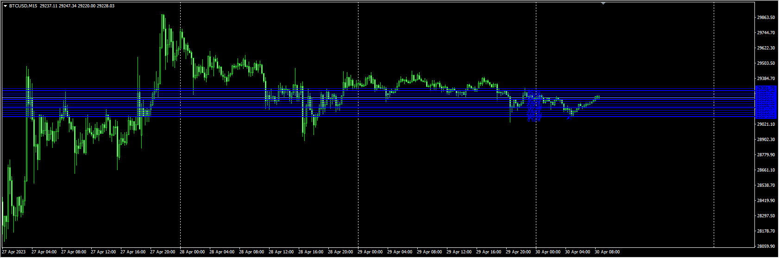Click the 27 Apr 20:00 time label
779x258 pixels.
[x=163, y=252]
